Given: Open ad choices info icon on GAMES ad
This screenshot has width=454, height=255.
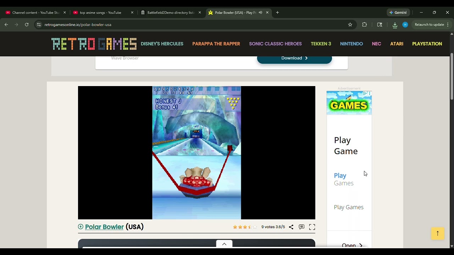Looking at the screenshot, I should click(x=365, y=93).
